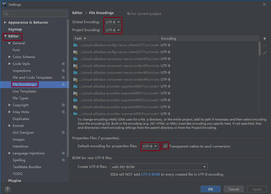Select Font settings page
The width and height of the screenshot is (271, 194).
pyautogui.click(x=16, y=50)
